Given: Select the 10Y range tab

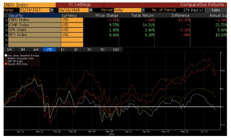Looking at the screenshot, I should click(x=116, y=50).
